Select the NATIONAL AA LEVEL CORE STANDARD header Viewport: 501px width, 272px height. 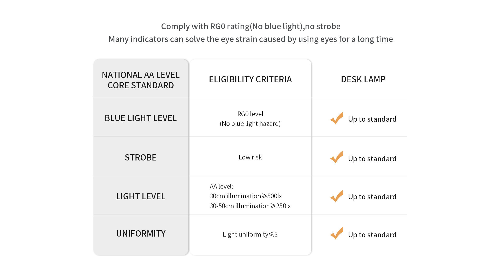pyautogui.click(x=141, y=80)
